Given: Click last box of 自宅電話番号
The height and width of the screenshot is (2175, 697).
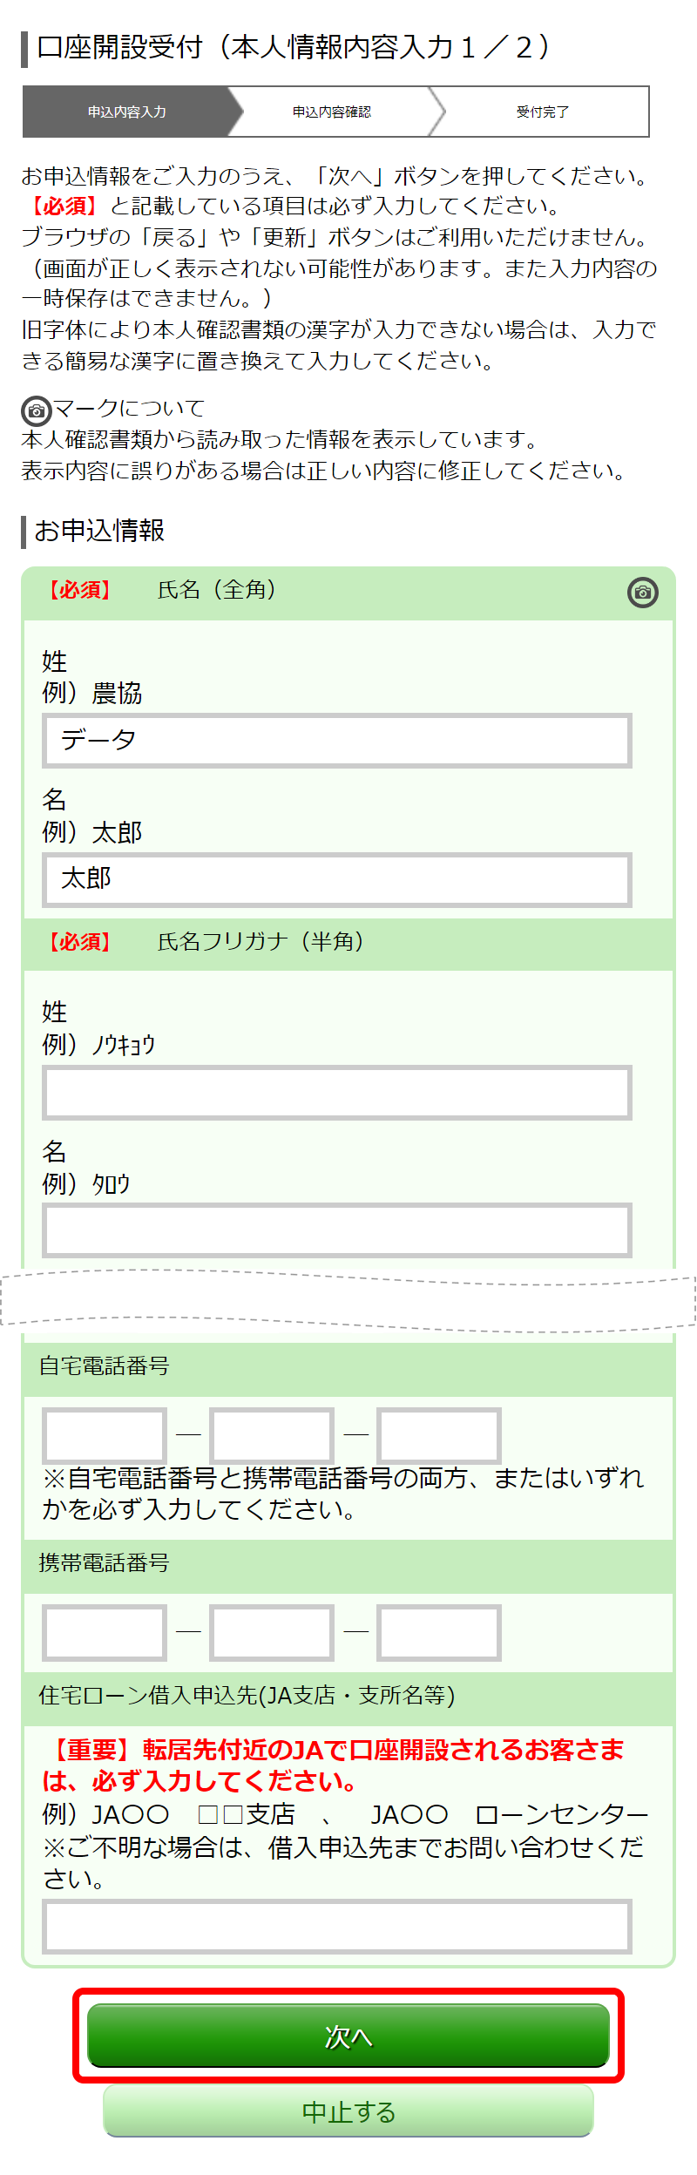Looking at the screenshot, I should [x=439, y=1435].
